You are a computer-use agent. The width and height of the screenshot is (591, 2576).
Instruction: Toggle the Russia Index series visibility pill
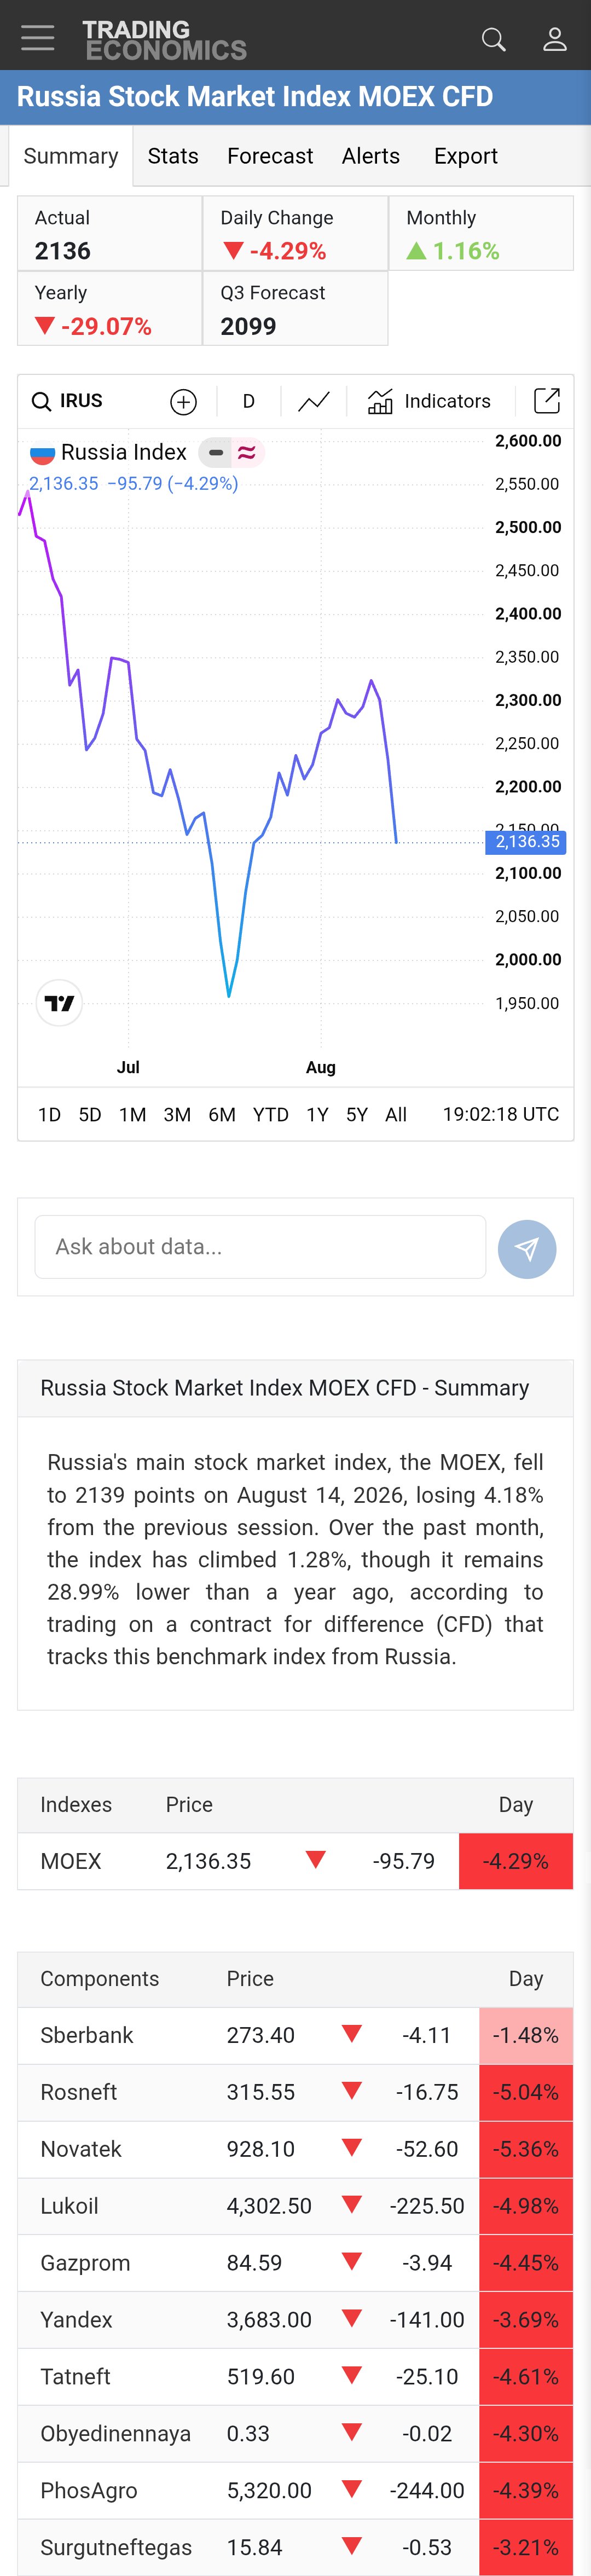tap(216, 453)
